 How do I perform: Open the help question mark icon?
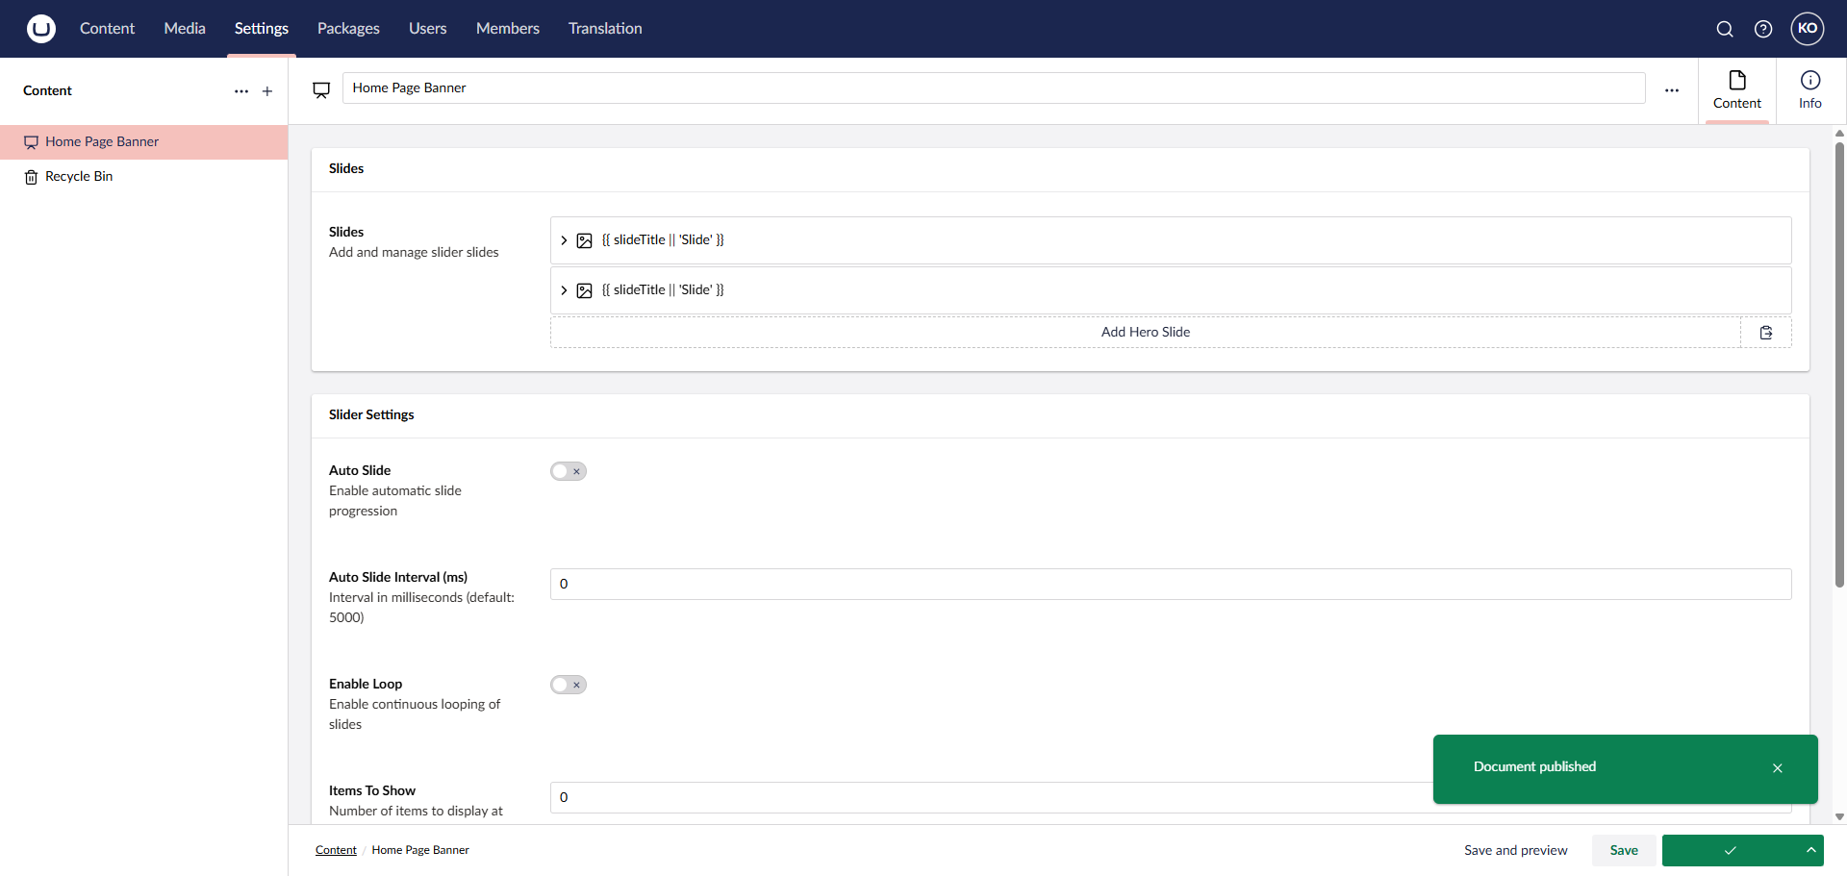(1763, 29)
